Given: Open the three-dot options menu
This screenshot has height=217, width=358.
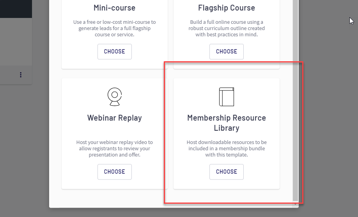Looking at the screenshot, I should 21,75.
